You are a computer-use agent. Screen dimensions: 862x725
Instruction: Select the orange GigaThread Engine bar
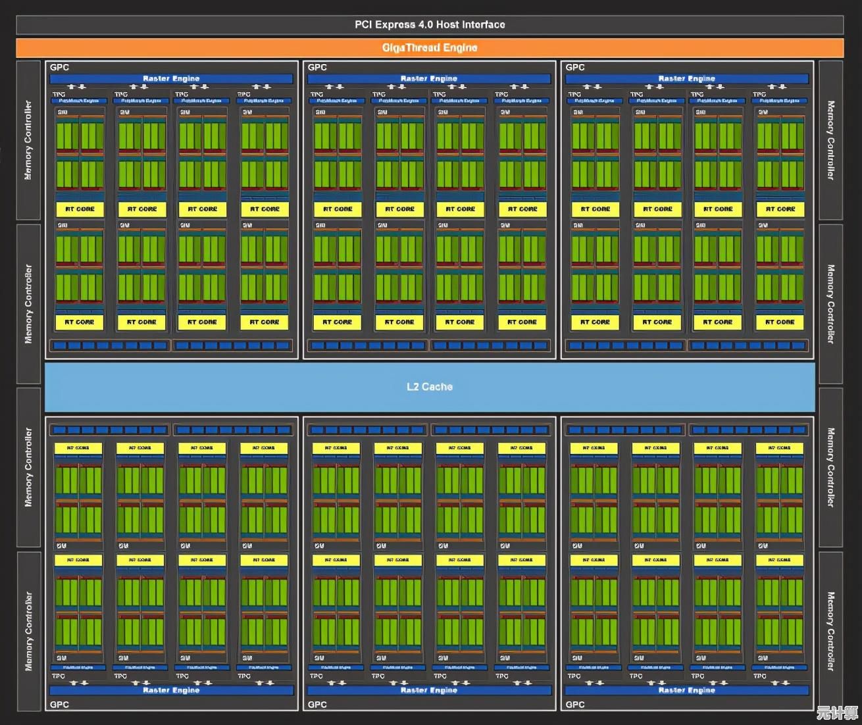[x=430, y=48]
